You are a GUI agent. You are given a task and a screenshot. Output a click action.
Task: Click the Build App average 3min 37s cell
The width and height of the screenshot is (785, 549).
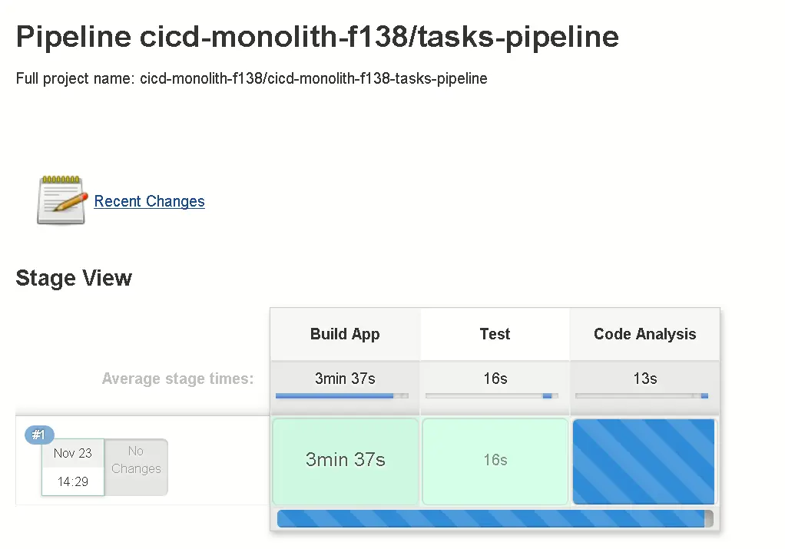(x=345, y=379)
